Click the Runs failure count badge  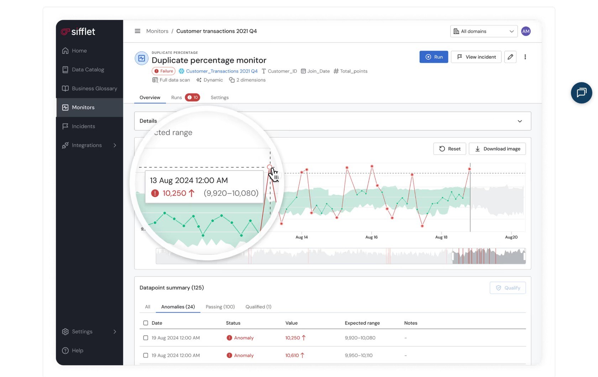click(x=193, y=97)
